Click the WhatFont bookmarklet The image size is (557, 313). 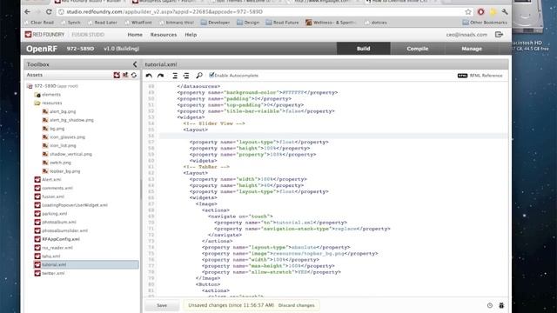pyautogui.click(x=138, y=23)
